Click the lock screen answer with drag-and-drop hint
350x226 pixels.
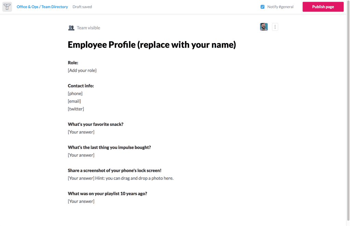120,178
